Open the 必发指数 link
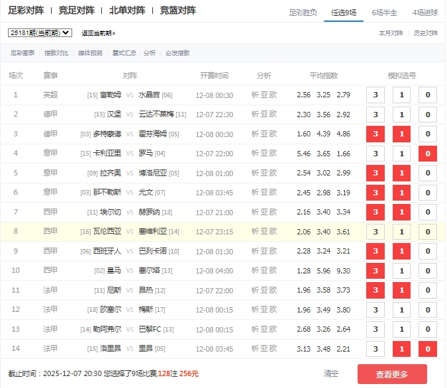Image resolution: width=447 pixels, height=388 pixels. coord(177,53)
